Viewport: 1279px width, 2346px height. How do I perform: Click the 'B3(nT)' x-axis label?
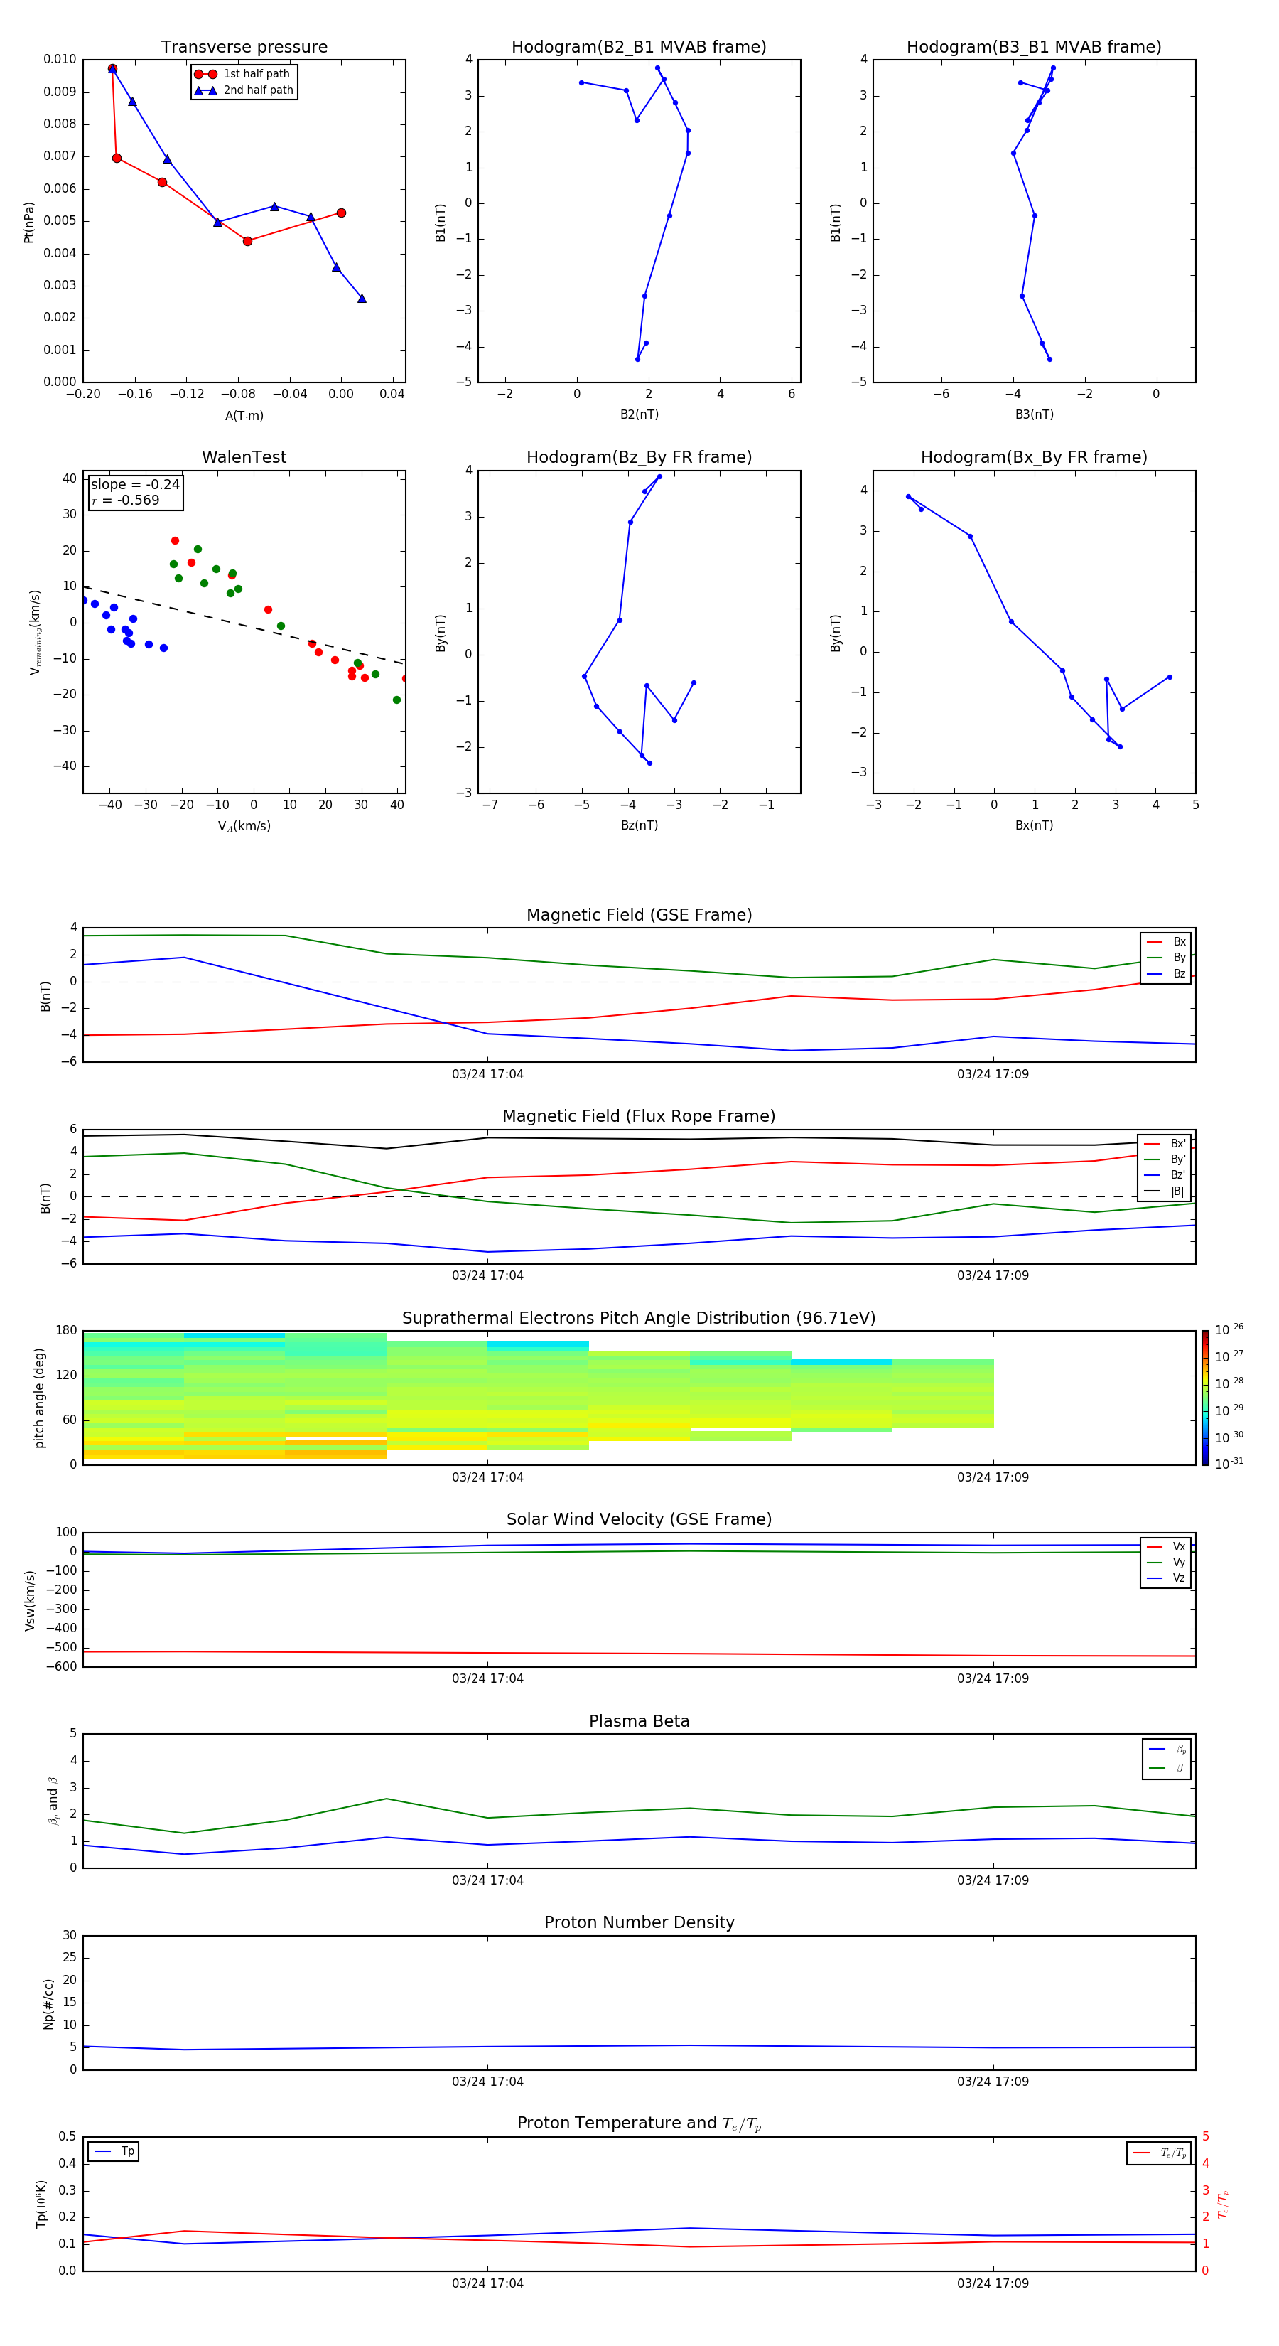click(1034, 414)
